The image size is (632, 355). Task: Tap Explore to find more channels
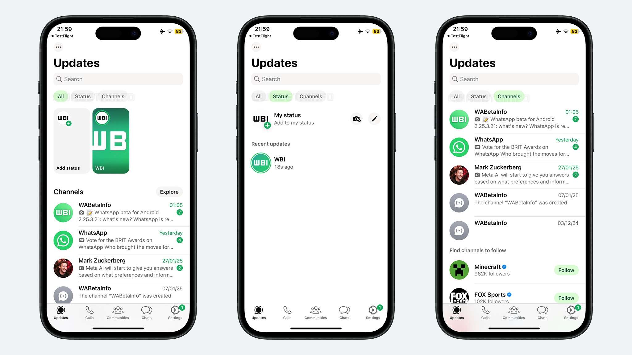[x=169, y=192]
